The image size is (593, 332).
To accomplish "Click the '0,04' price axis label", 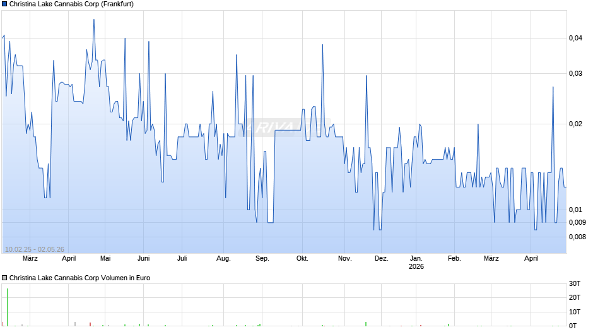I will coord(575,38).
